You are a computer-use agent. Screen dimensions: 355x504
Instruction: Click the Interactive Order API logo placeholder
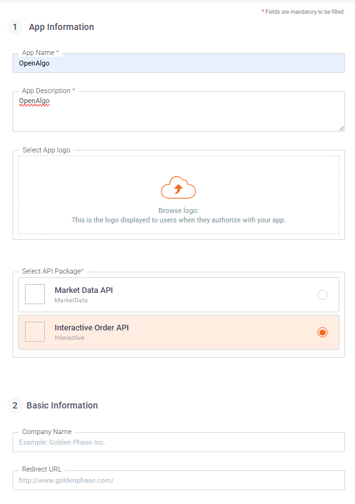click(35, 332)
